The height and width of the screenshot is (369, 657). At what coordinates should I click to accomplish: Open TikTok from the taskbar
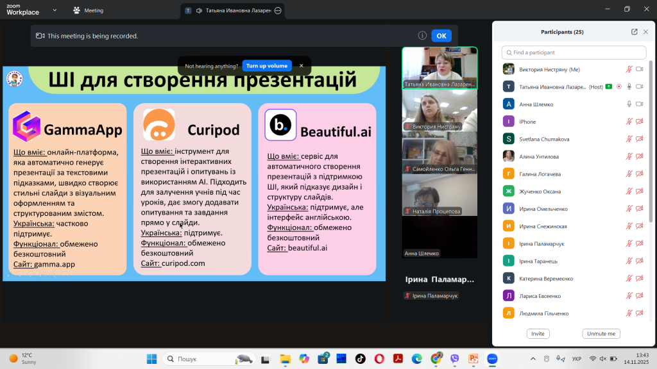click(x=360, y=358)
